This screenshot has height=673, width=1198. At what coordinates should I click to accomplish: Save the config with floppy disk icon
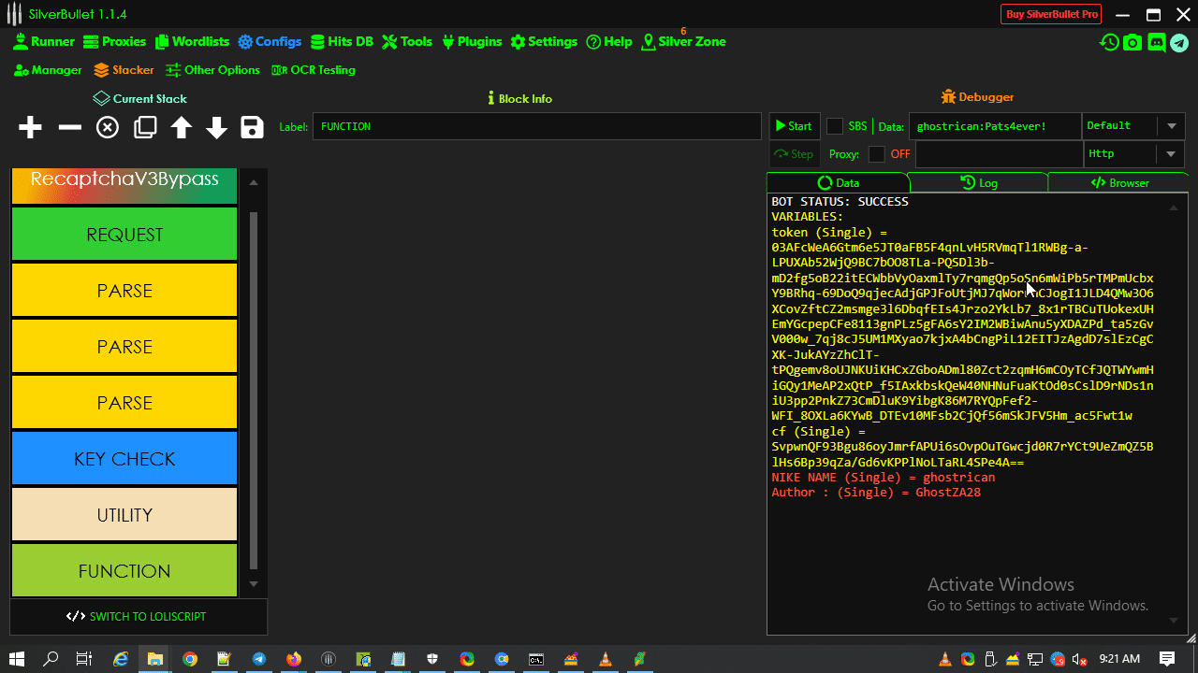[252, 127]
